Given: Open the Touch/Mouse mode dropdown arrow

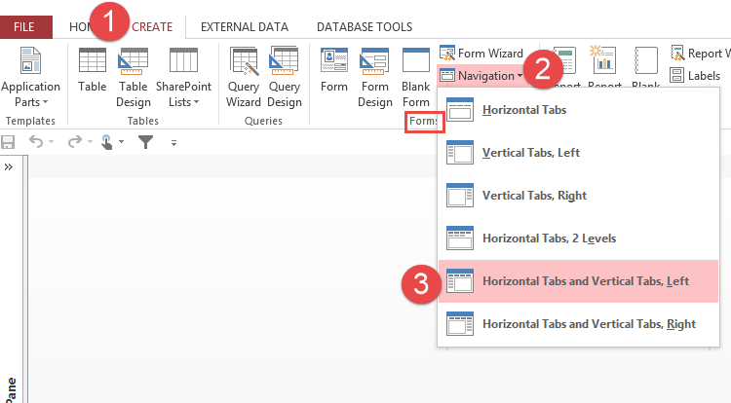Looking at the screenshot, I should tap(121, 142).
